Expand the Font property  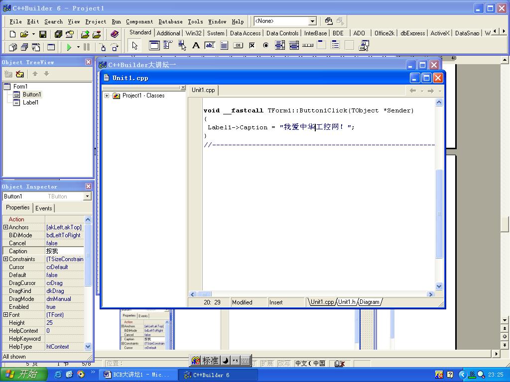click(5, 314)
